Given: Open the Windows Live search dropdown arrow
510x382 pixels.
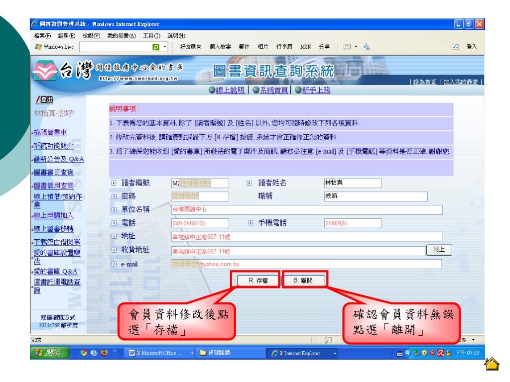Looking at the screenshot, I should point(165,47).
